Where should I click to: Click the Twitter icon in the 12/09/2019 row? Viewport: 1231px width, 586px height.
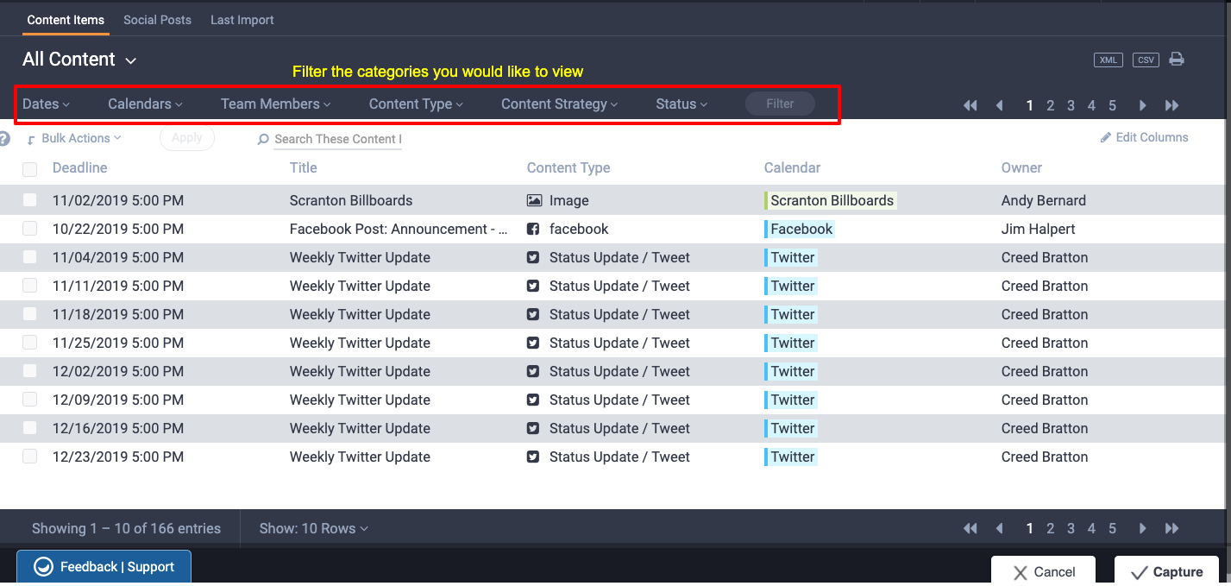(534, 400)
